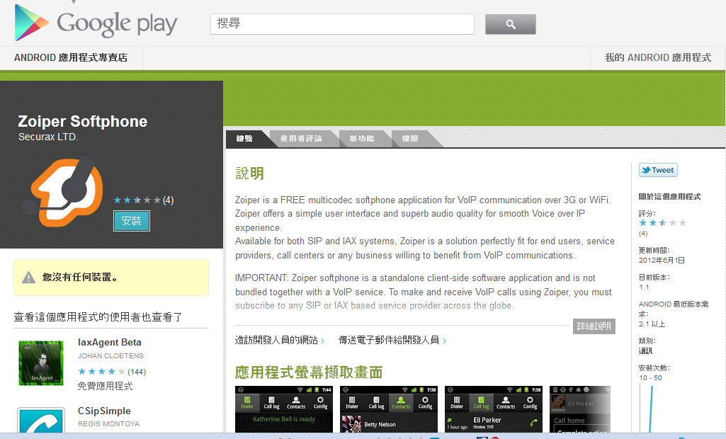Expand description with 詳細說明 button
Viewport: 726px width, 439px height.
click(x=594, y=326)
